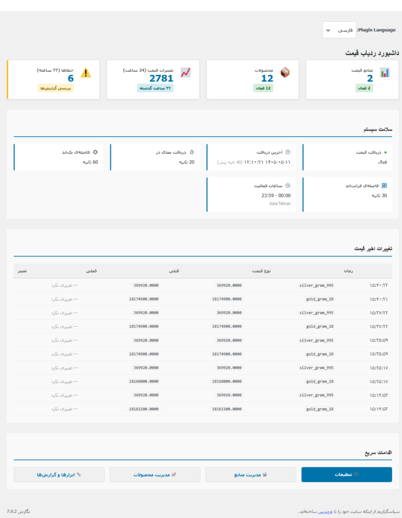This screenshot has height=518, width=402.
Task: Click the errors count 6
Action: (71, 78)
